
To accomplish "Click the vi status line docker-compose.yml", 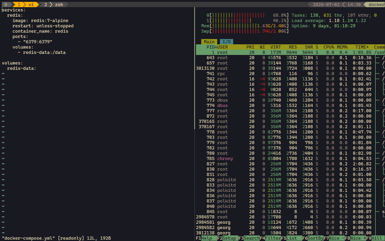I will pyautogui.click(x=56, y=238).
